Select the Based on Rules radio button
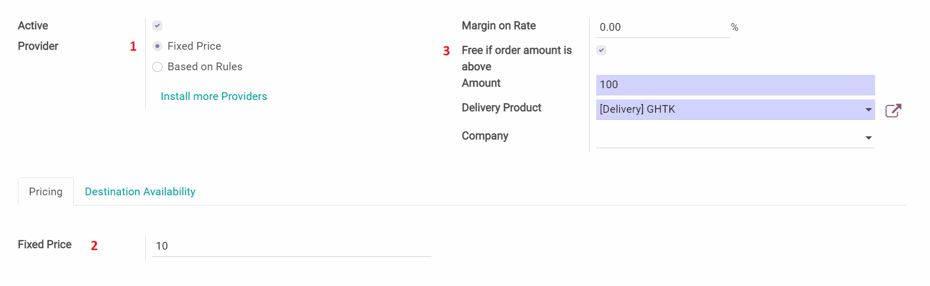Viewport: 930px width, 286px height. 157,67
